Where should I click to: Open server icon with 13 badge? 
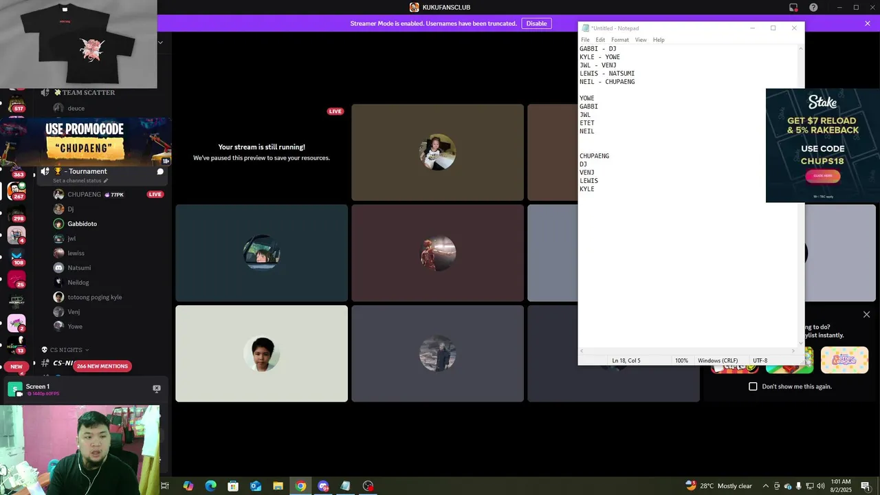(16, 344)
